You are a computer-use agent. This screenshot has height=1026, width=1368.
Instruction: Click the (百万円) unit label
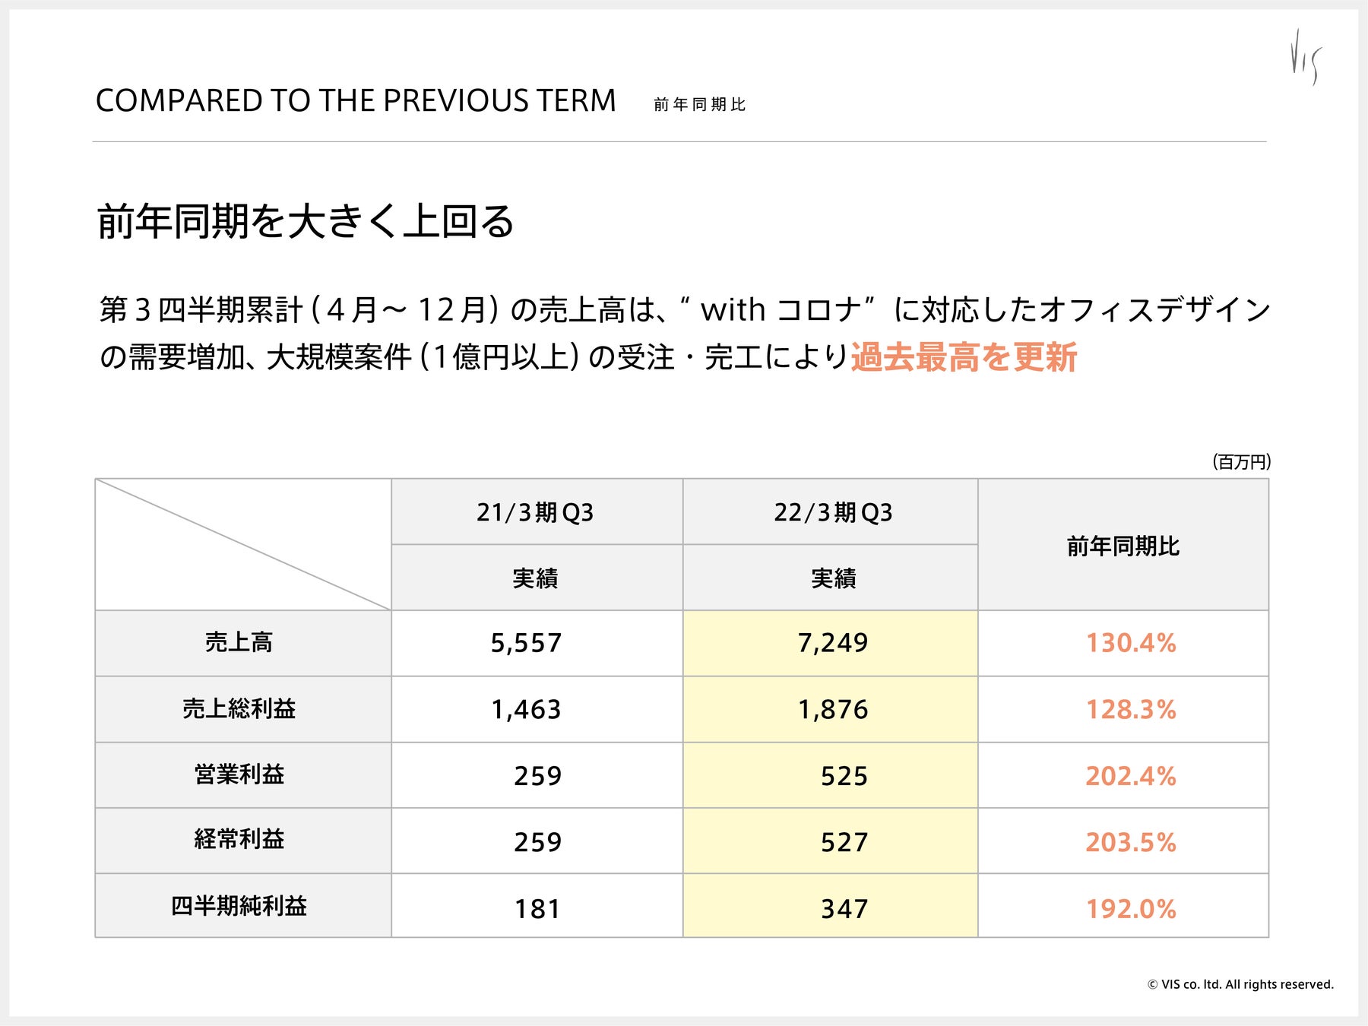click(1241, 462)
